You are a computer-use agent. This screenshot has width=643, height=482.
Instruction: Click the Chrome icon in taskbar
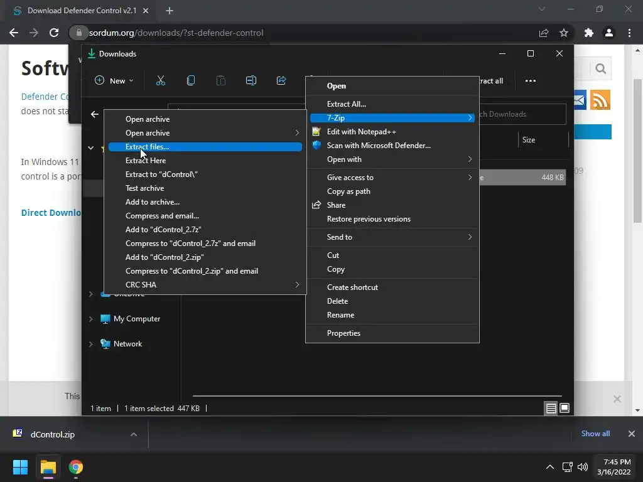pos(75,467)
